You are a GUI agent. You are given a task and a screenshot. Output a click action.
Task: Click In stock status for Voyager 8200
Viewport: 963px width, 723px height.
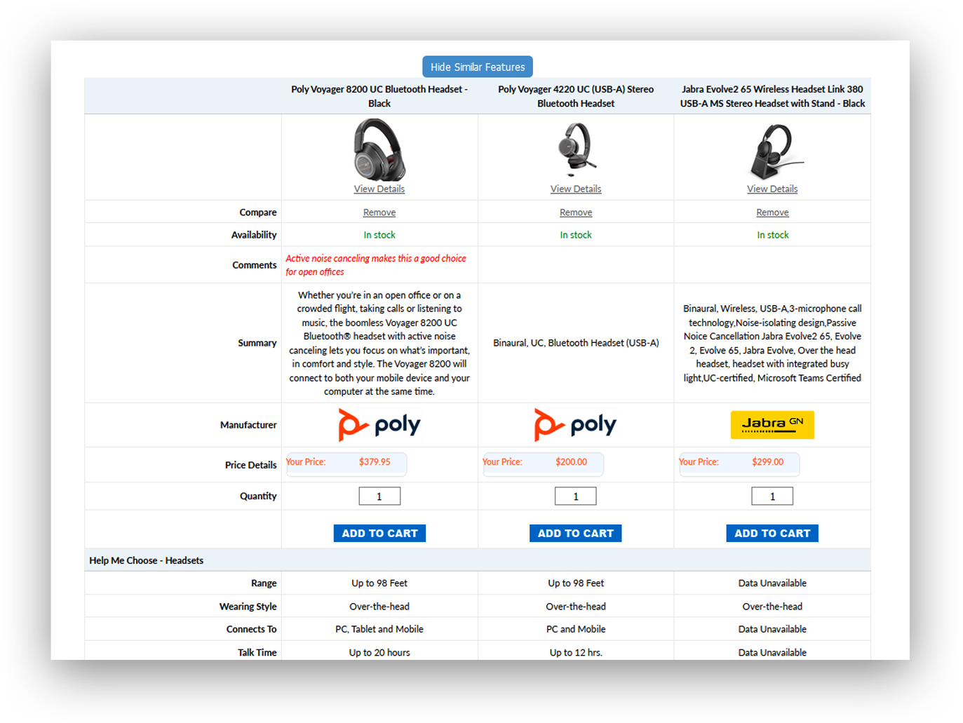coord(379,235)
